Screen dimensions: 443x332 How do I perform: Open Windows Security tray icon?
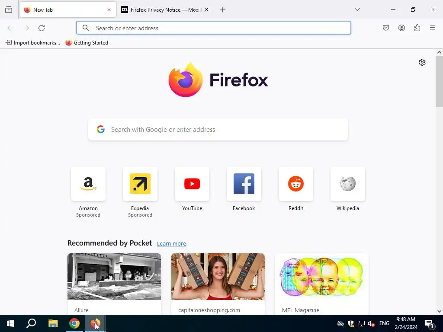(x=351, y=323)
